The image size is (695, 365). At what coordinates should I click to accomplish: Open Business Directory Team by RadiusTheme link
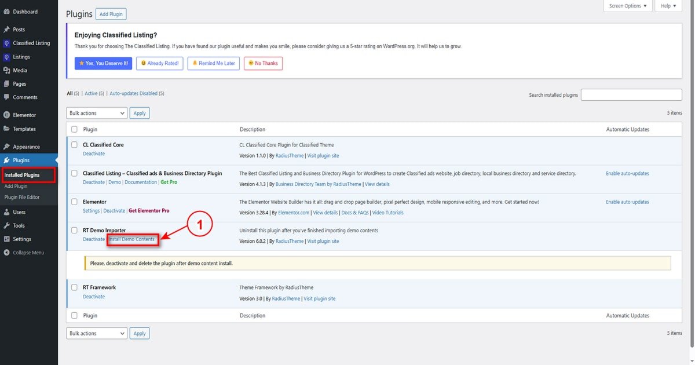[319, 184]
